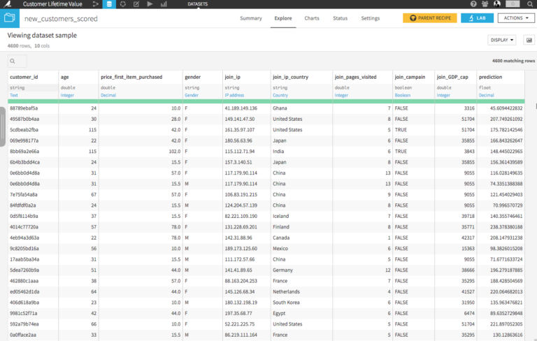Open the customer_id column header
The height and width of the screenshot is (341, 537).
pos(24,77)
